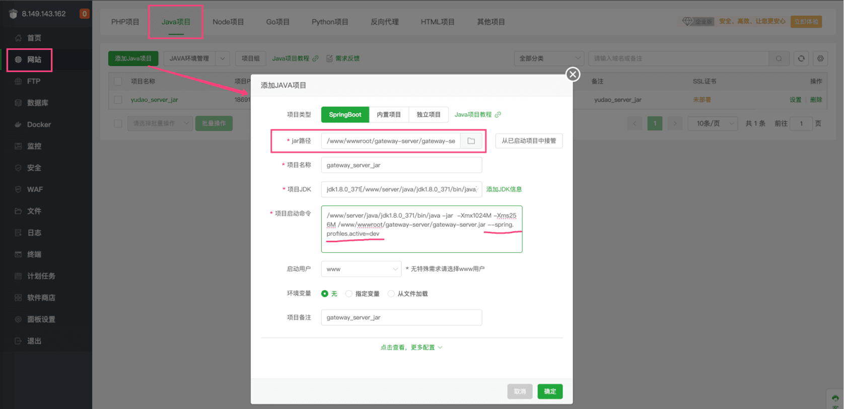Open the 请选择批量操作 dropdown

pos(160,123)
